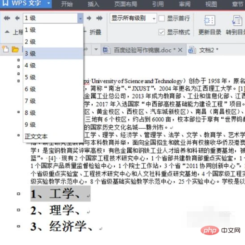This screenshot has height=245, width=245.
Task: Select 7 级 outline level
Action: click(53, 101)
